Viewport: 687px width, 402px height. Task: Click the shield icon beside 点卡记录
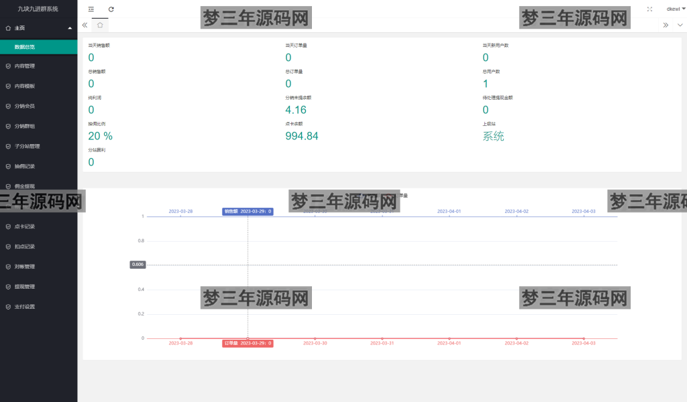point(8,226)
